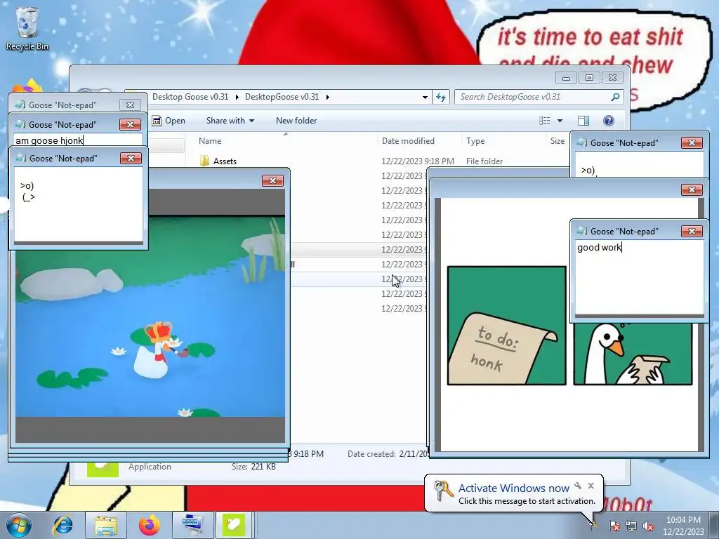719x539 pixels.
Task: Click the network tray icon
Action: point(631,526)
